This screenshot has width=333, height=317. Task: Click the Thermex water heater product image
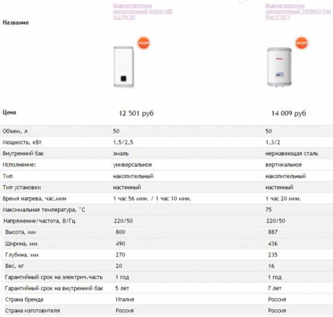(280, 67)
